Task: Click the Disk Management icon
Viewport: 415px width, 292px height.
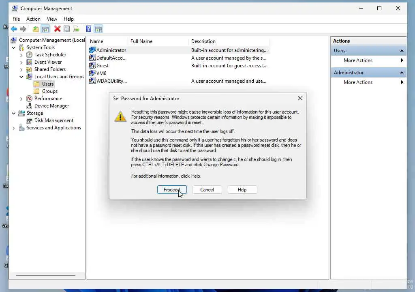Action: coord(29,120)
